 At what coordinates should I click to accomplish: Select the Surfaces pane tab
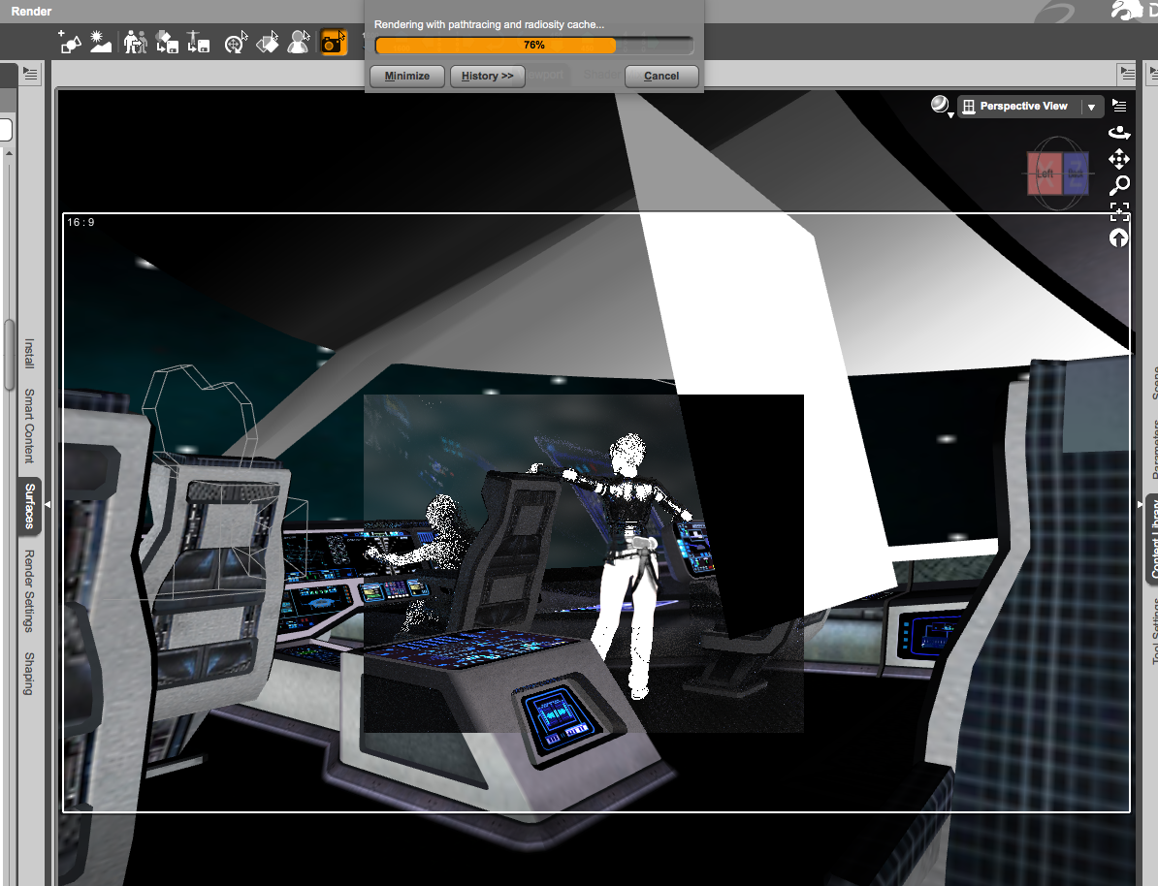[29, 507]
